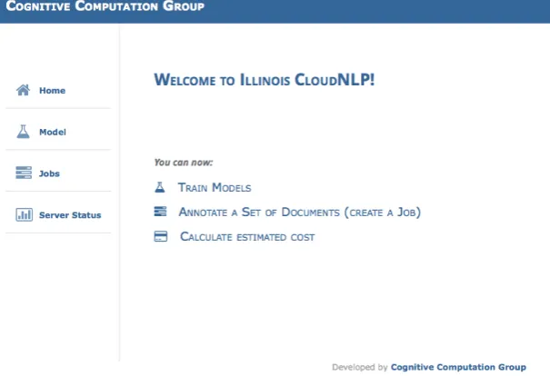The height and width of the screenshot is (376, 550).
Task: Open the Home menu item
Action: 52,91
